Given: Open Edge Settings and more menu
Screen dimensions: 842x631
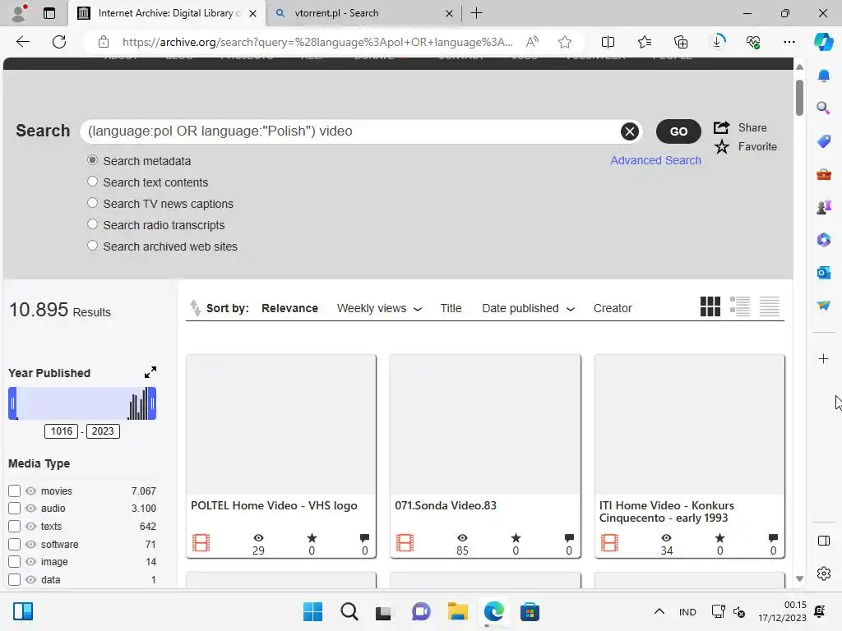Looking at the screenshot, I should pyautogui.click(x=789, y=42).
